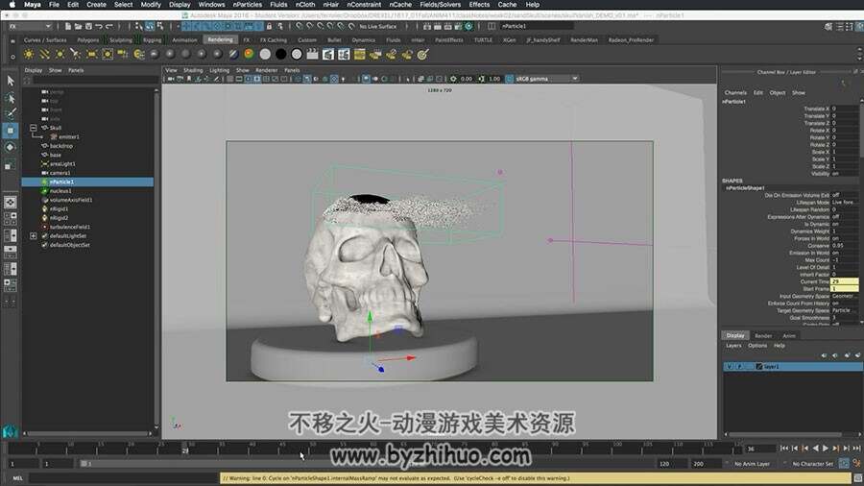Image resolution: width=864 pixels, height=486 pixels.
Task: Play the animation backwards
Action: 815,449
